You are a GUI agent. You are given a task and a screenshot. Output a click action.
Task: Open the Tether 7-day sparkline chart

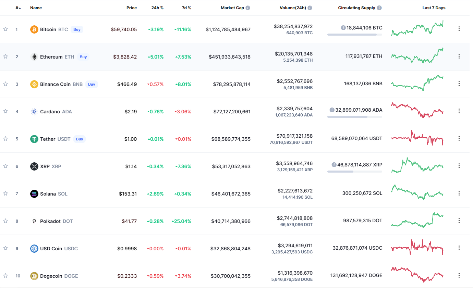point(417,138)
